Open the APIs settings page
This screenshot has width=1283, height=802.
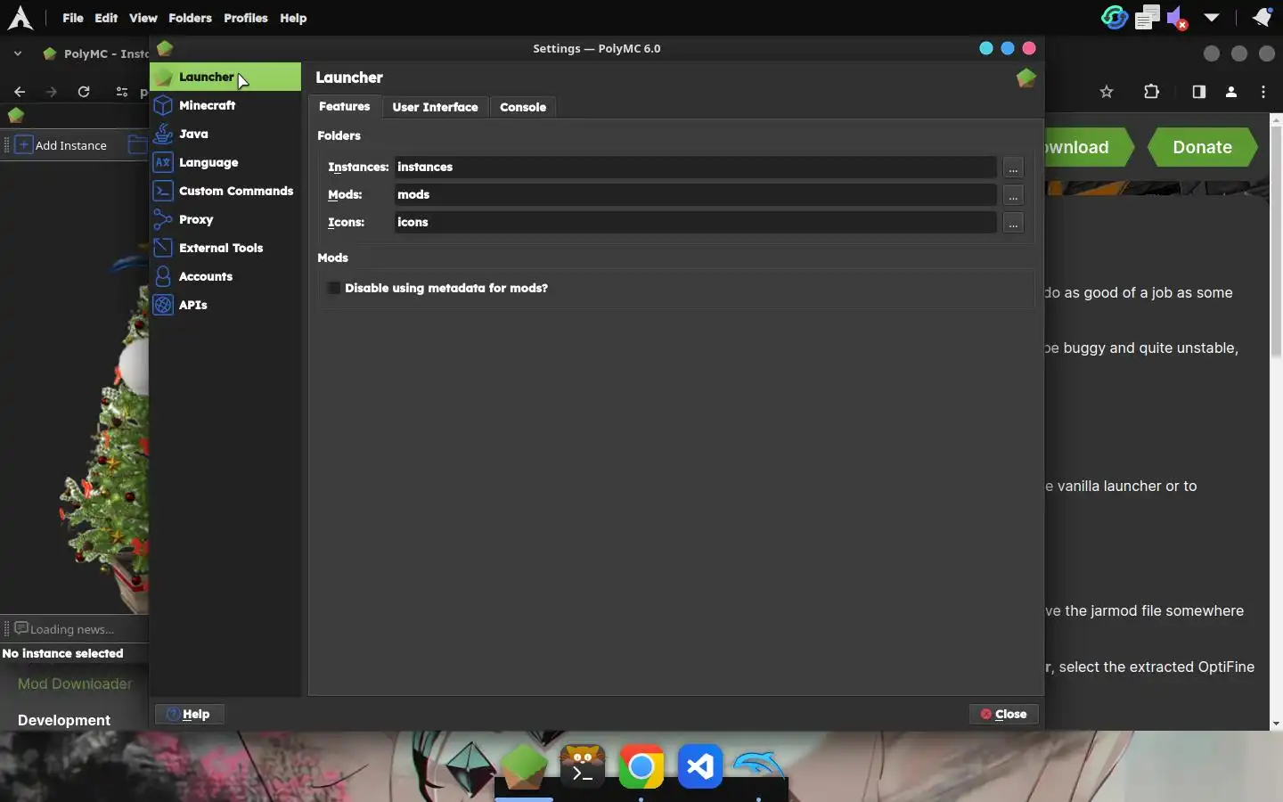pyautogui.click(x=225, y=305)
